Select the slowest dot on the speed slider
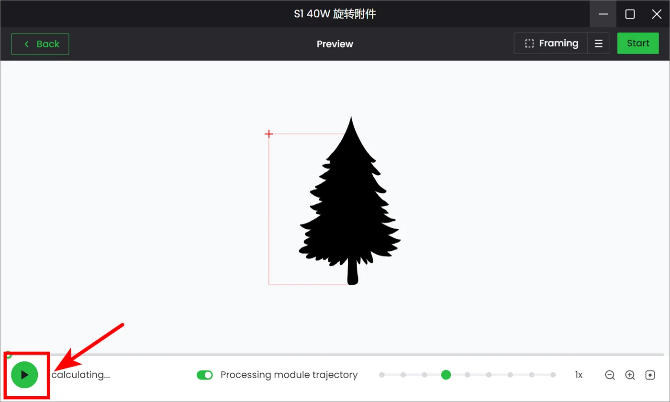Image resolution: width=670 pixels, height=402 pixels. 381,375
